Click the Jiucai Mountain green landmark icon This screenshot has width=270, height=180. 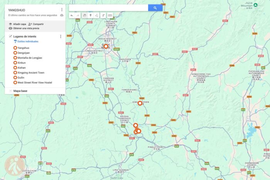coord(255,5)
